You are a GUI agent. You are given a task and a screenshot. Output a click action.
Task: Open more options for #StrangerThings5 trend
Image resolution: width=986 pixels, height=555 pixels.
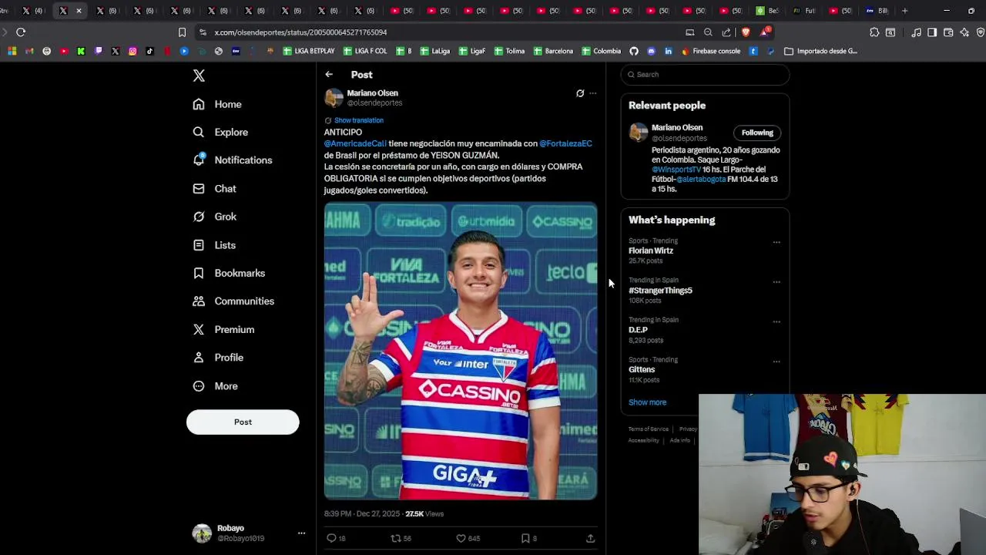776,282
